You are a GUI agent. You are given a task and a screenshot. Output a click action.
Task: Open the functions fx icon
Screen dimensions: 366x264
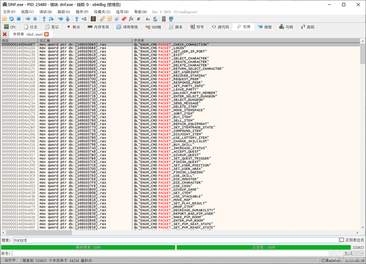[131, 19]
